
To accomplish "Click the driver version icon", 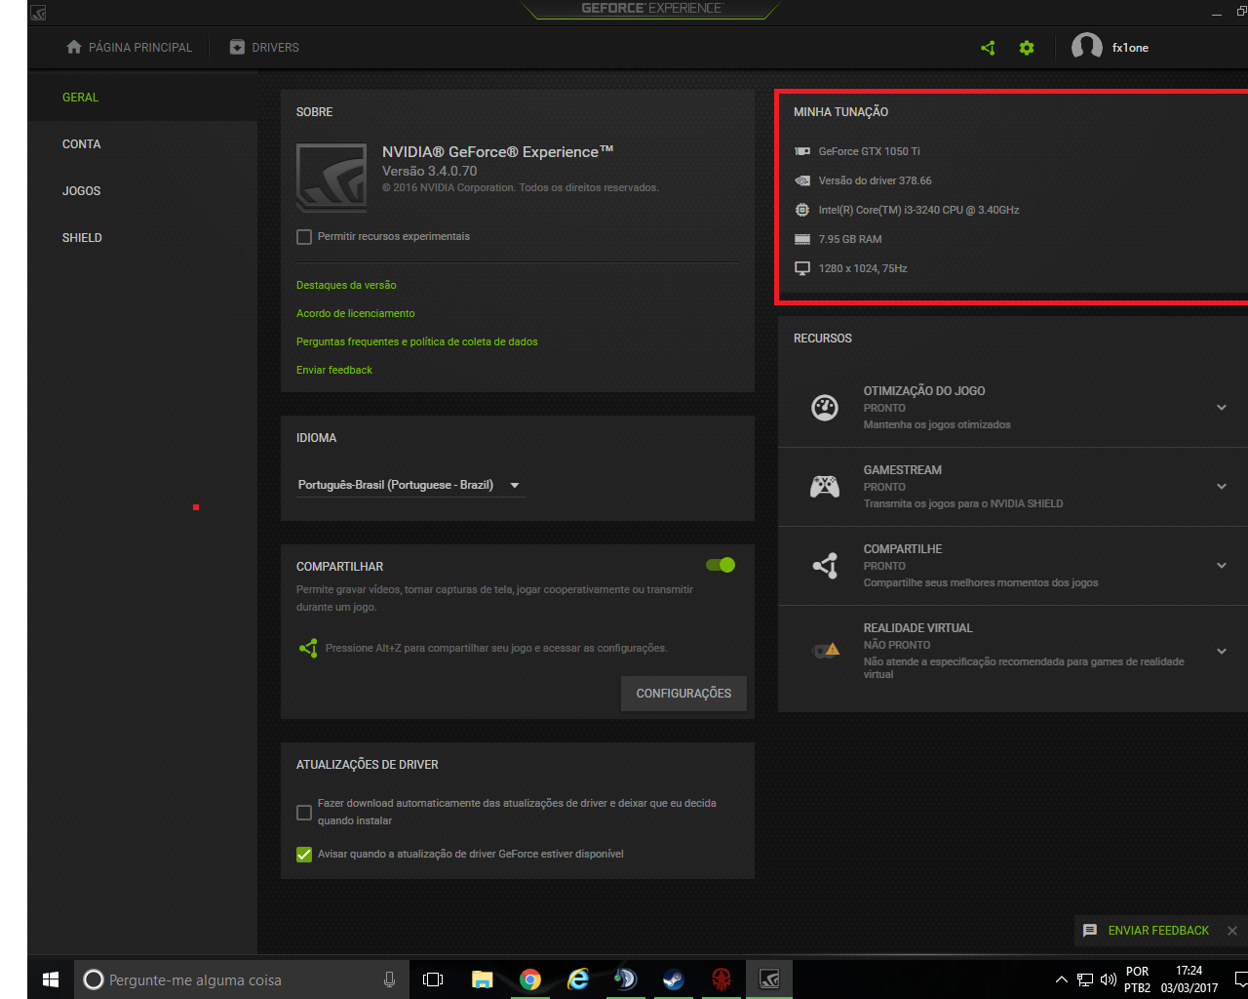I will [802, 180].
